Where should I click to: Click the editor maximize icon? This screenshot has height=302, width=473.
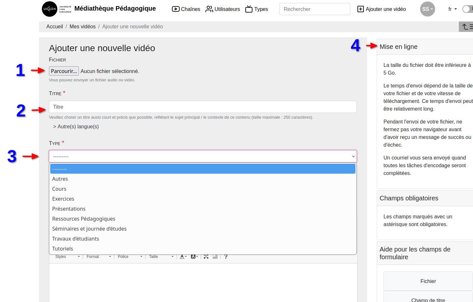pos(206,257)
